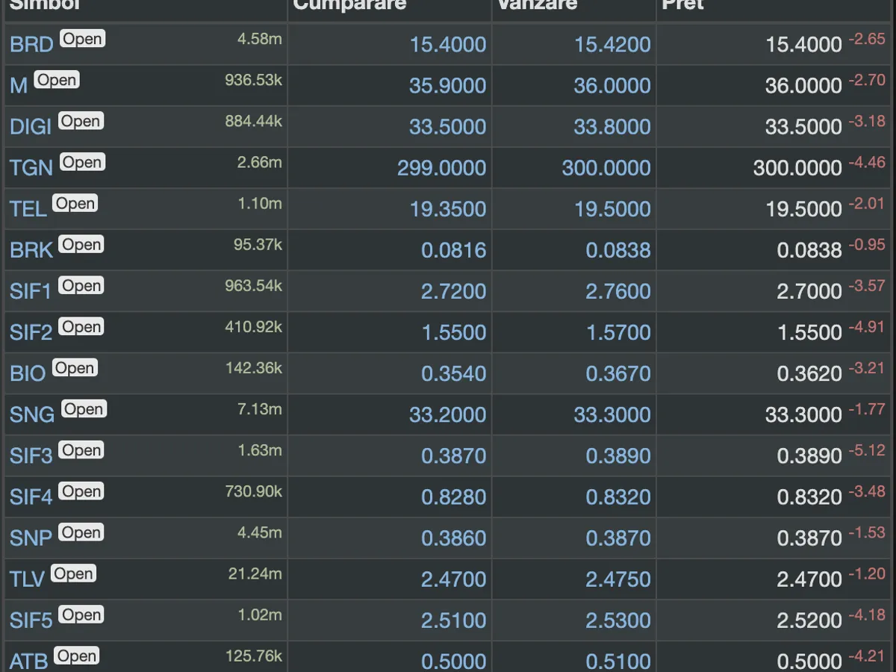Open the TGN stock symbol

click(x=31, y=168)
